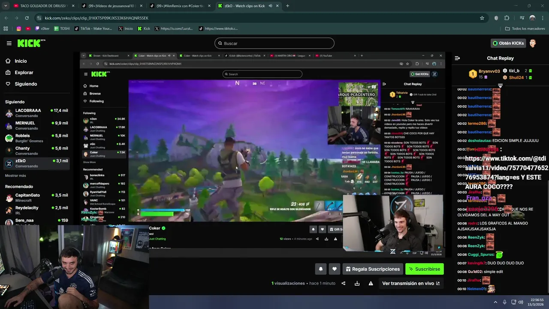Open the Kick bookmark

coord(144,29)
